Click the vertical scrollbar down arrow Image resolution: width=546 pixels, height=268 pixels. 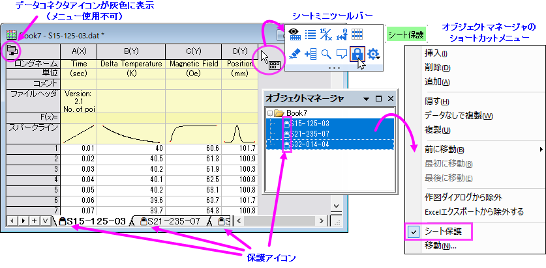point(336,207)
